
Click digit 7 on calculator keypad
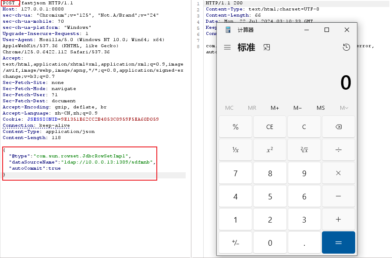(x=236, y=173)
